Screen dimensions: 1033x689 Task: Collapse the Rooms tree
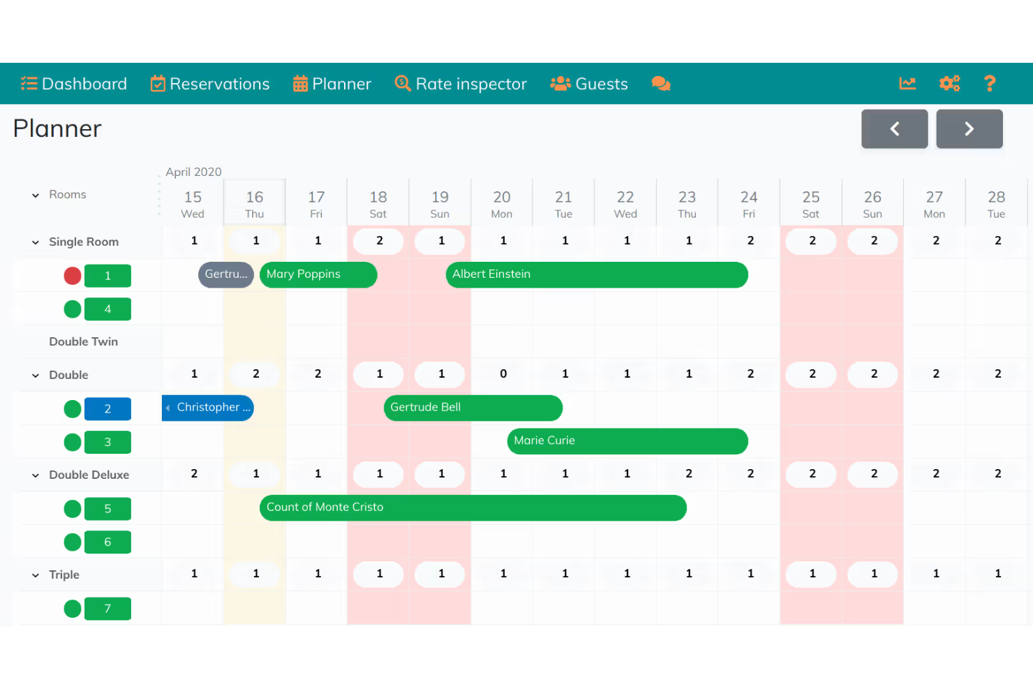(x=36, y=195)
